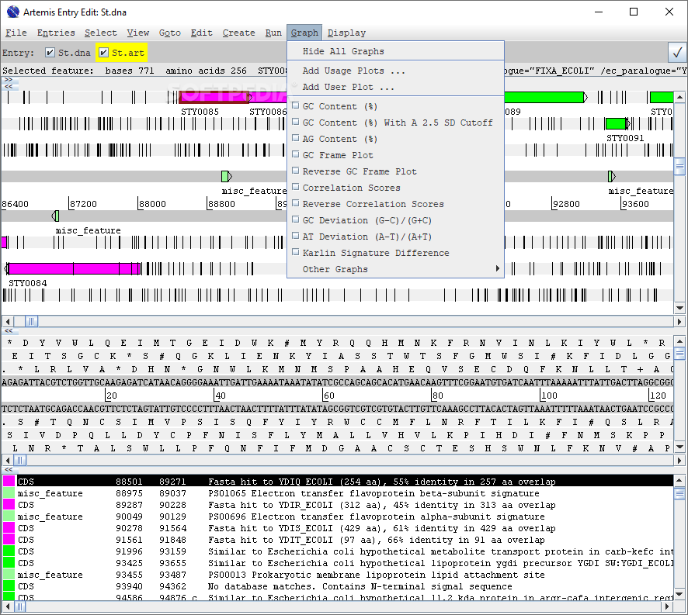Click the feature display vertical scroll down arrow
The height and width of the screenshot is (615, 688).
coord(679,308)
